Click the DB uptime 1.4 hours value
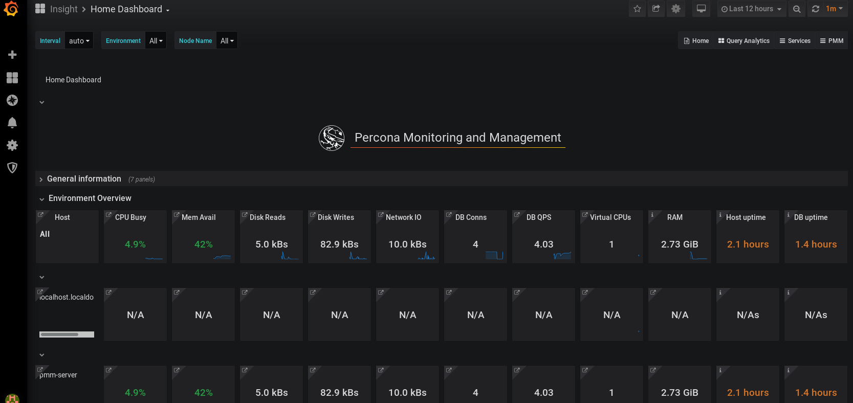 [816, 244]
